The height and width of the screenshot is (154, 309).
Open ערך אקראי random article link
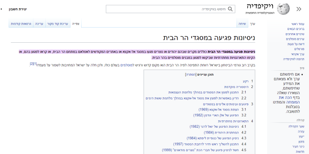298,54
